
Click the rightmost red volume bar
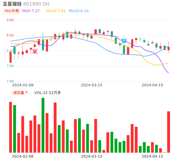click(x=169, y=132)
